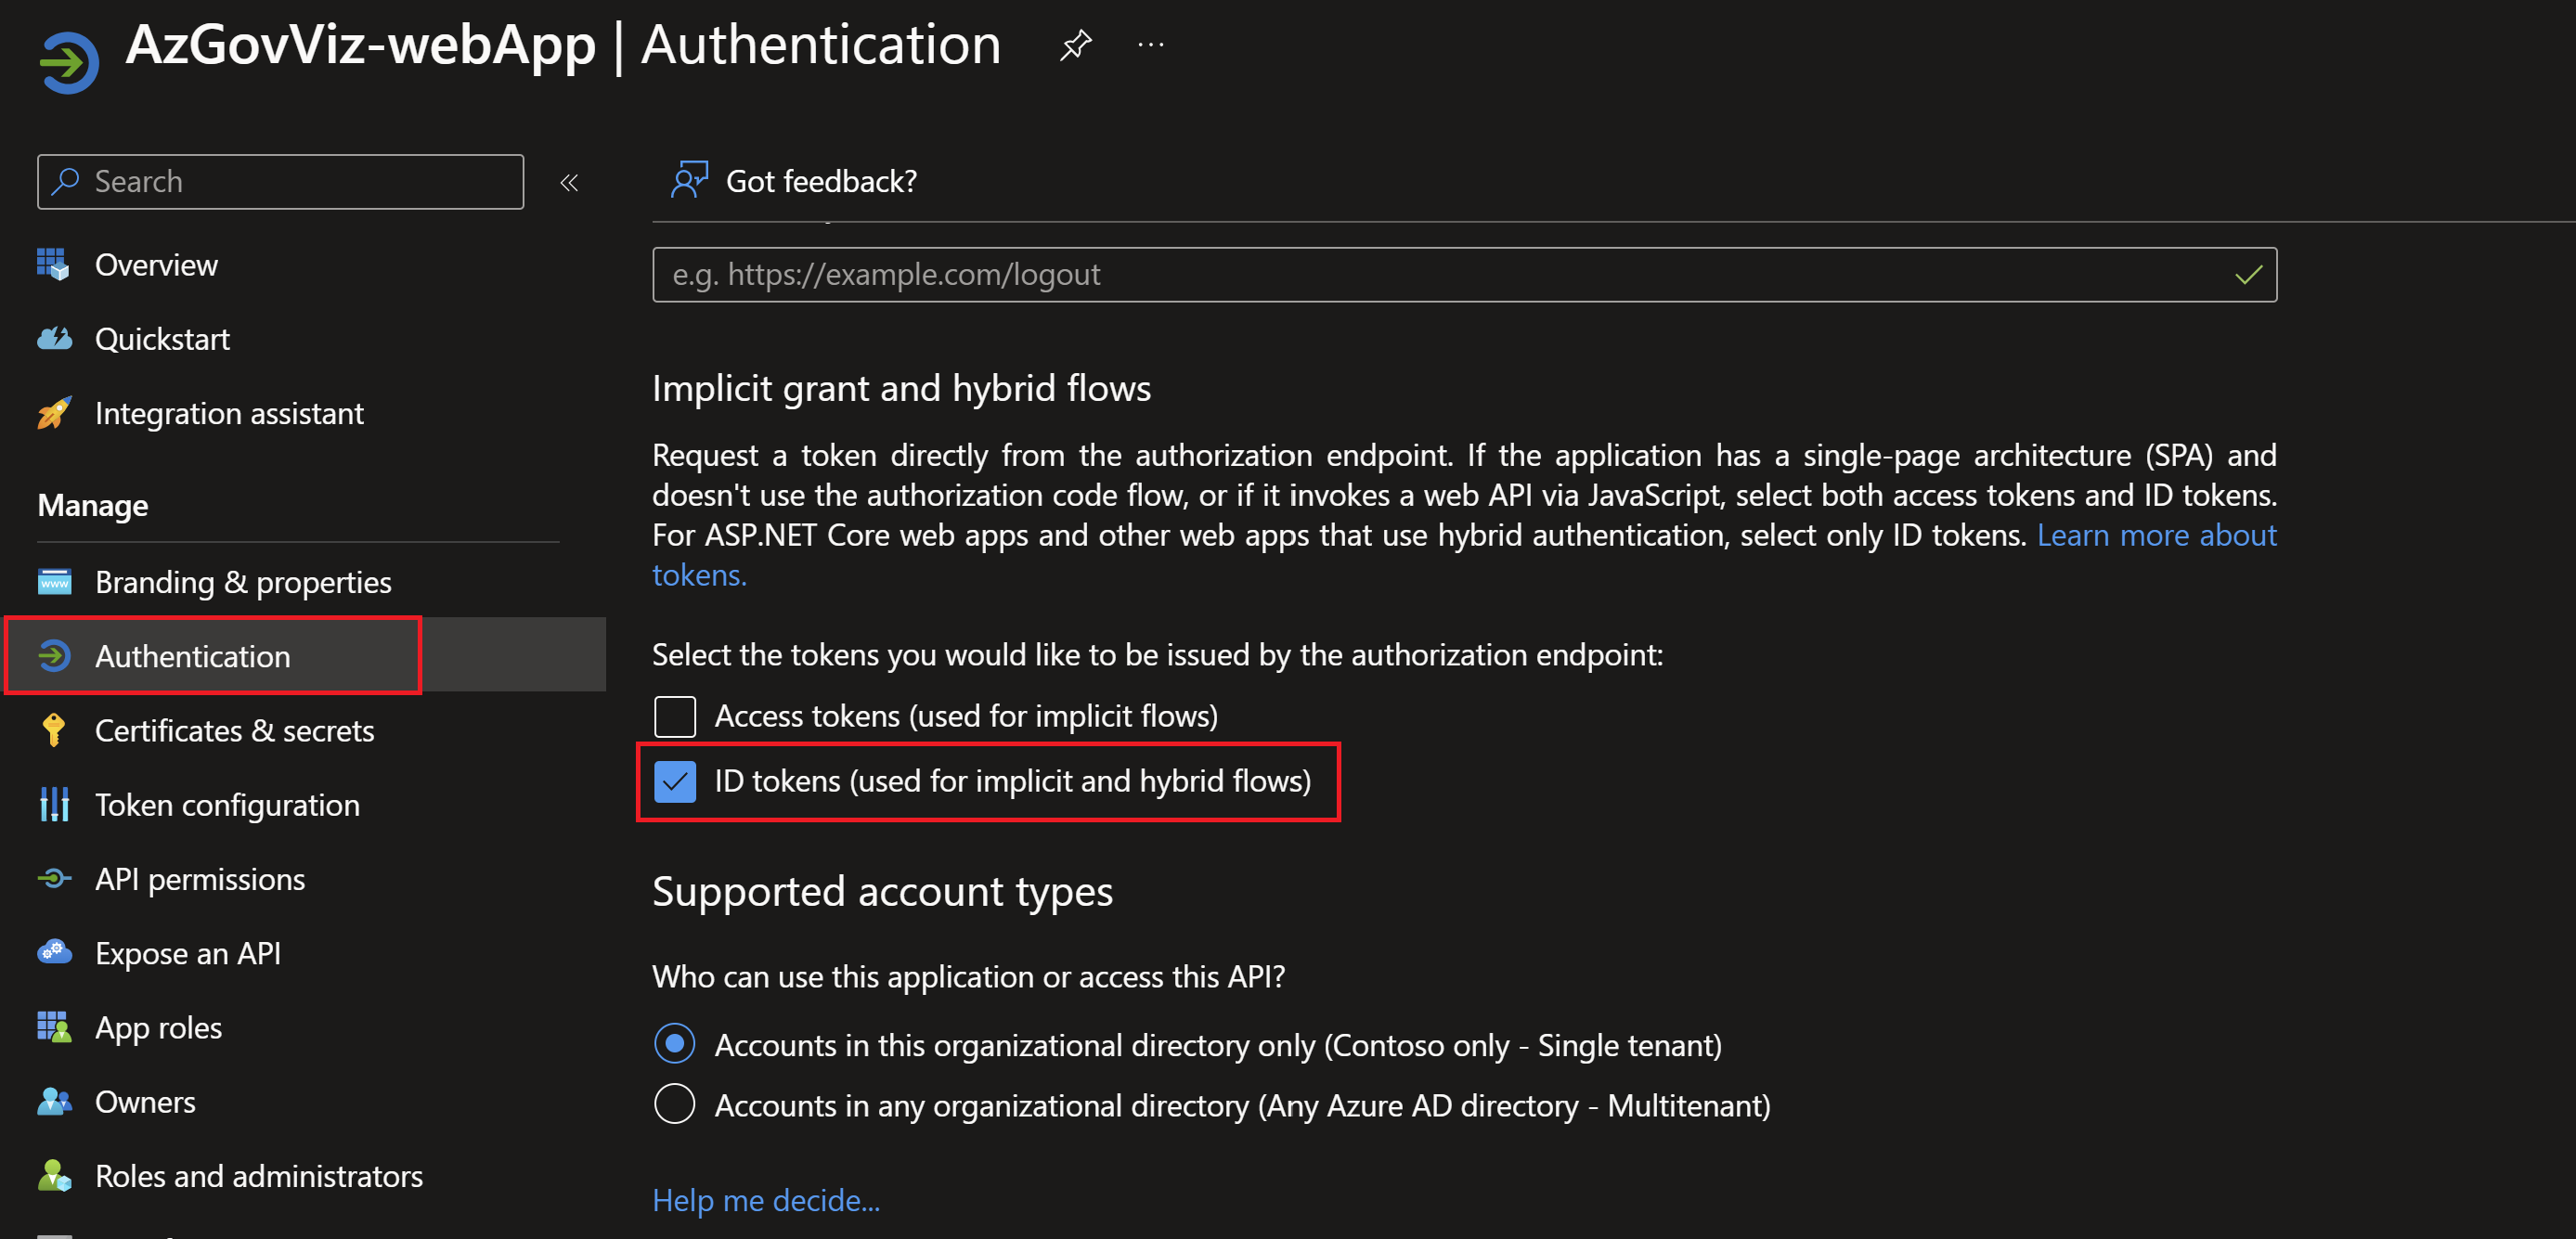Viewport: 2576px width, 1239px height.
Task: Open API permissions menu item
Action: (x=200, y=879)
